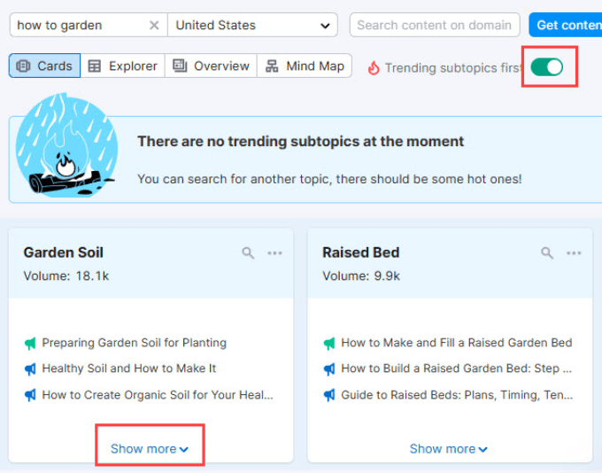Click 'There are no trending subtopics' heading
The image size is (602, 473).
pyautogui.click(x=301, y=142)
